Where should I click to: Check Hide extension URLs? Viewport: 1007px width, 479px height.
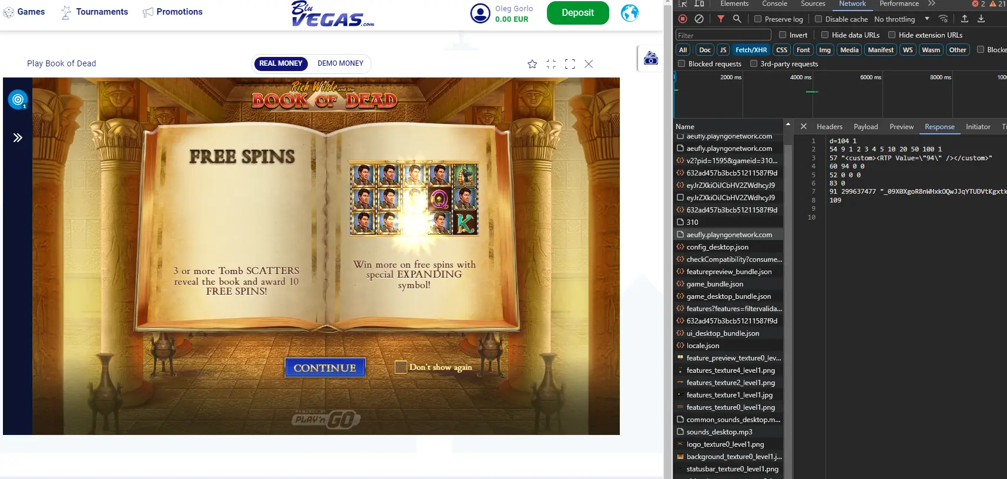tap(892, 35)
